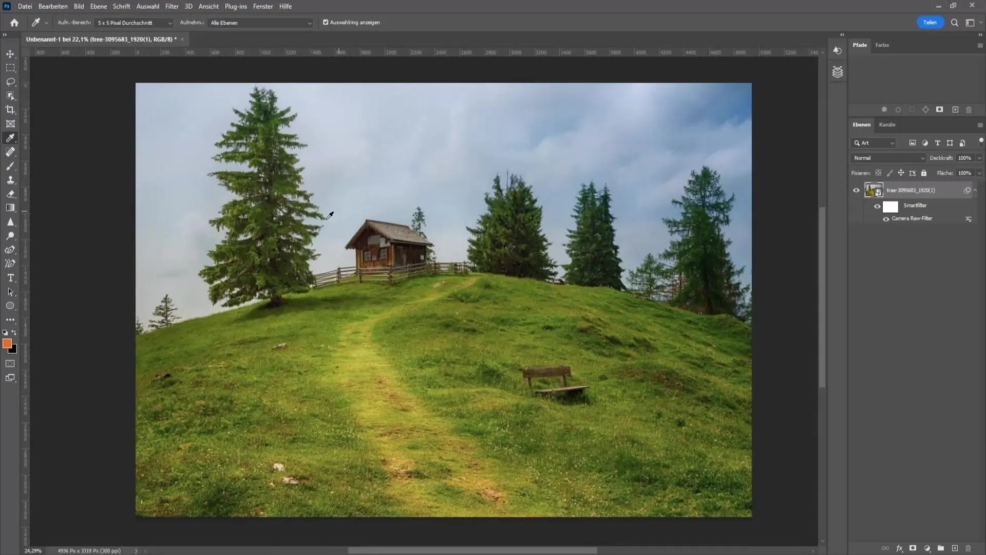Screen dimensions: 986x555
Task: Toggle Smartfilter visibility eye
Action: tap(877, 206)
